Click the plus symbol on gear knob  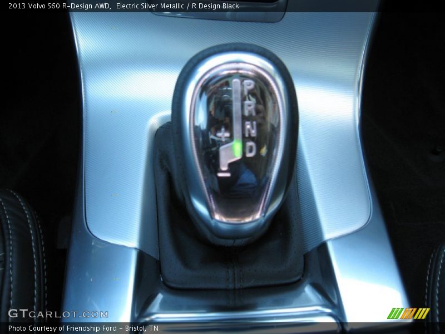coord(223,134)
